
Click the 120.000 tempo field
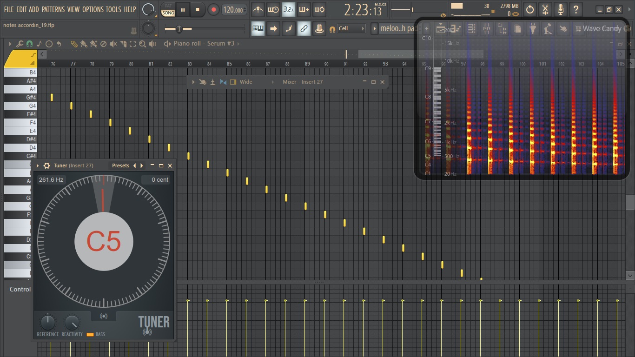click(234, 9)
